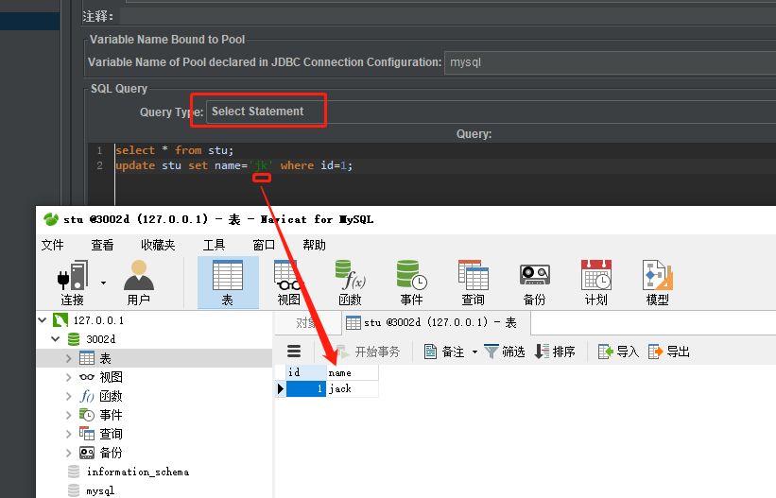
Task: Open the 查询 query toolbar icon
Action: tap(473, 283)
